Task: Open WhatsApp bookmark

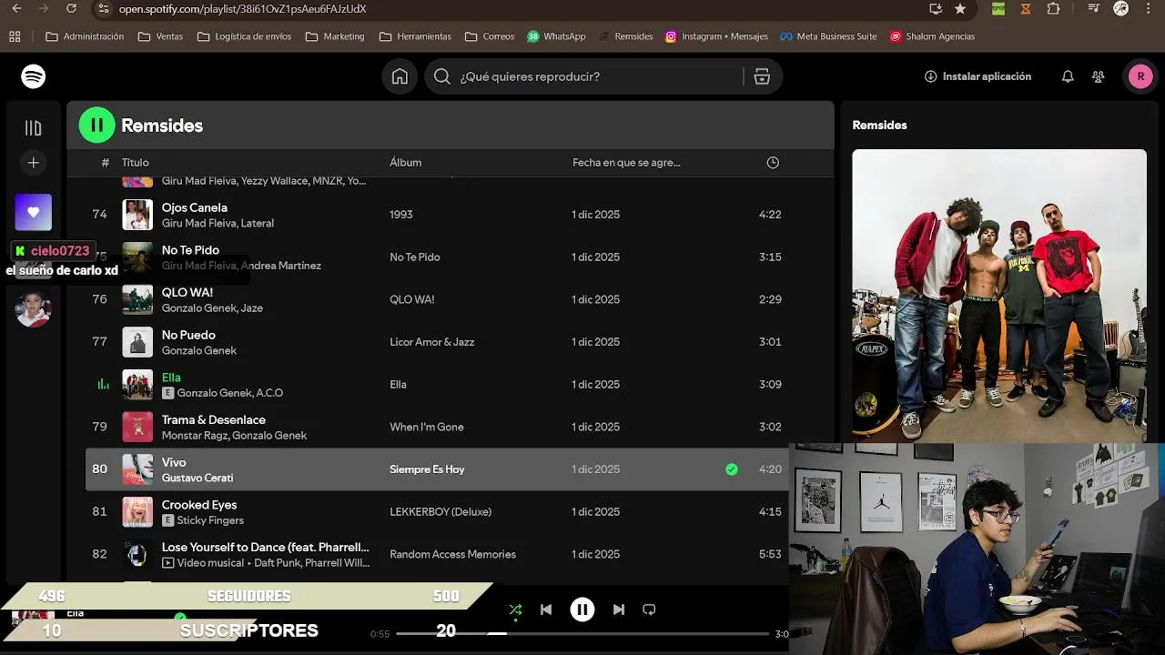Action: [556, 36]
